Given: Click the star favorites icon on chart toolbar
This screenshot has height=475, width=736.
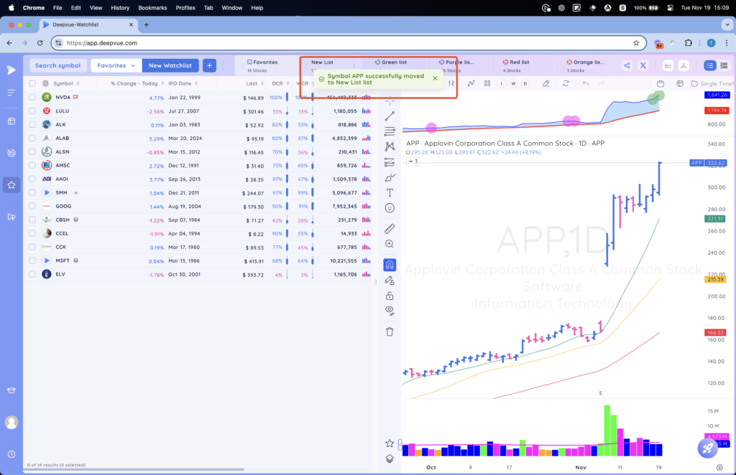Looking at the screenshot, I should 390,443.
